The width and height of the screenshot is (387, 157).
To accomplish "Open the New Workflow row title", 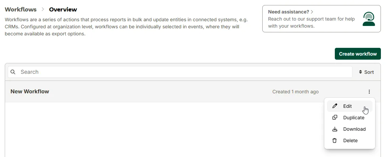I will coord(29,92).
